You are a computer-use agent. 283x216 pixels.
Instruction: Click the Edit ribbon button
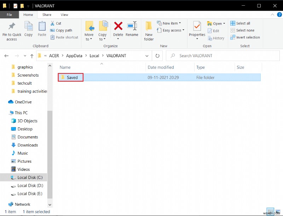pos(213,31)
